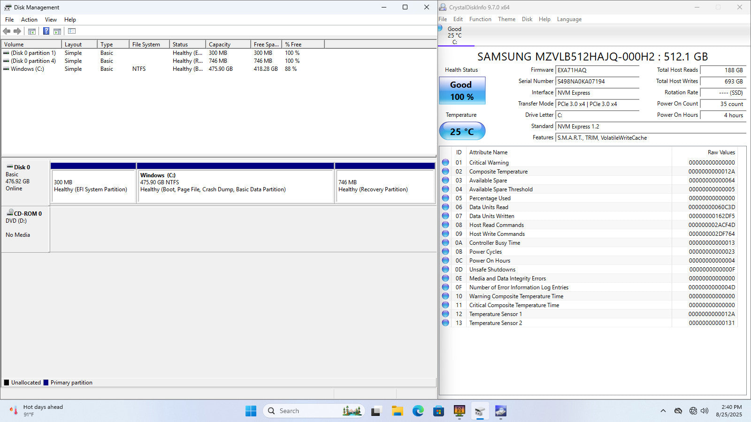Open Microsoft Edge from the taskbar
Image resolution: width=751 pixels, height=422 pixels.
(418, 411)
